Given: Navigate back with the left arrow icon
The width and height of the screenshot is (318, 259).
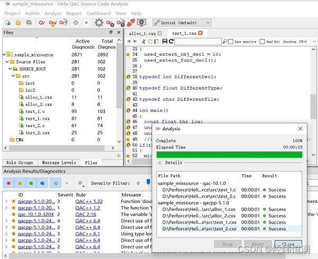Looking at the screenshot, I should [129, 41].
